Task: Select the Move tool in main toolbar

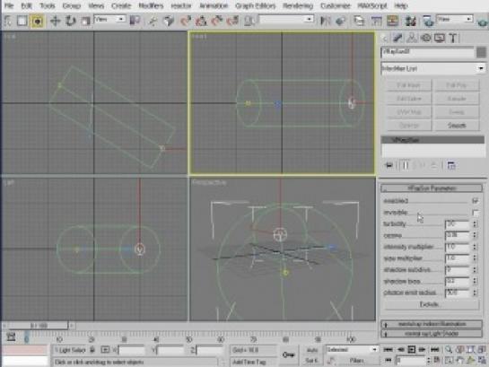Action: 56,21
